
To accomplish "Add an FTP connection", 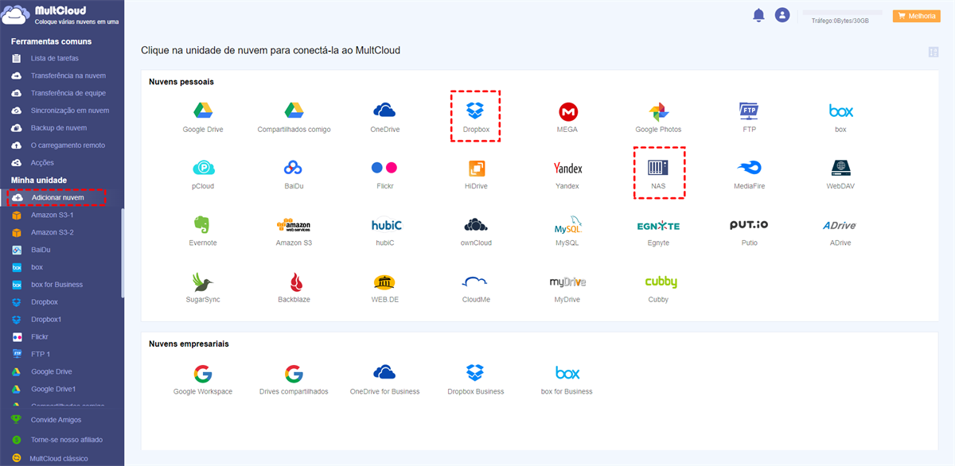I will tap(749, 111).
